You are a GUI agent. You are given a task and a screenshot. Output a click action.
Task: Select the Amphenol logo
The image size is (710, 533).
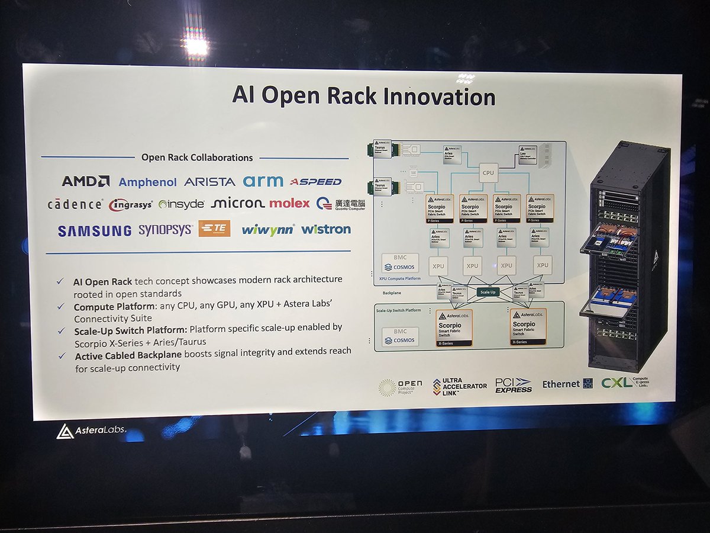(148, 182)
